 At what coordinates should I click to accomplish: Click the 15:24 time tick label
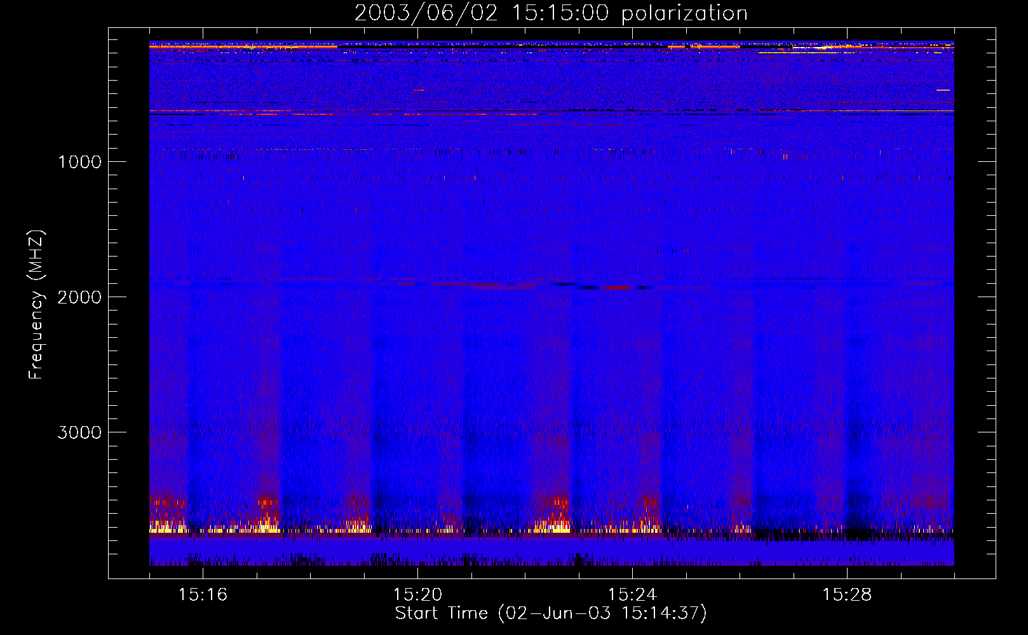632,595
